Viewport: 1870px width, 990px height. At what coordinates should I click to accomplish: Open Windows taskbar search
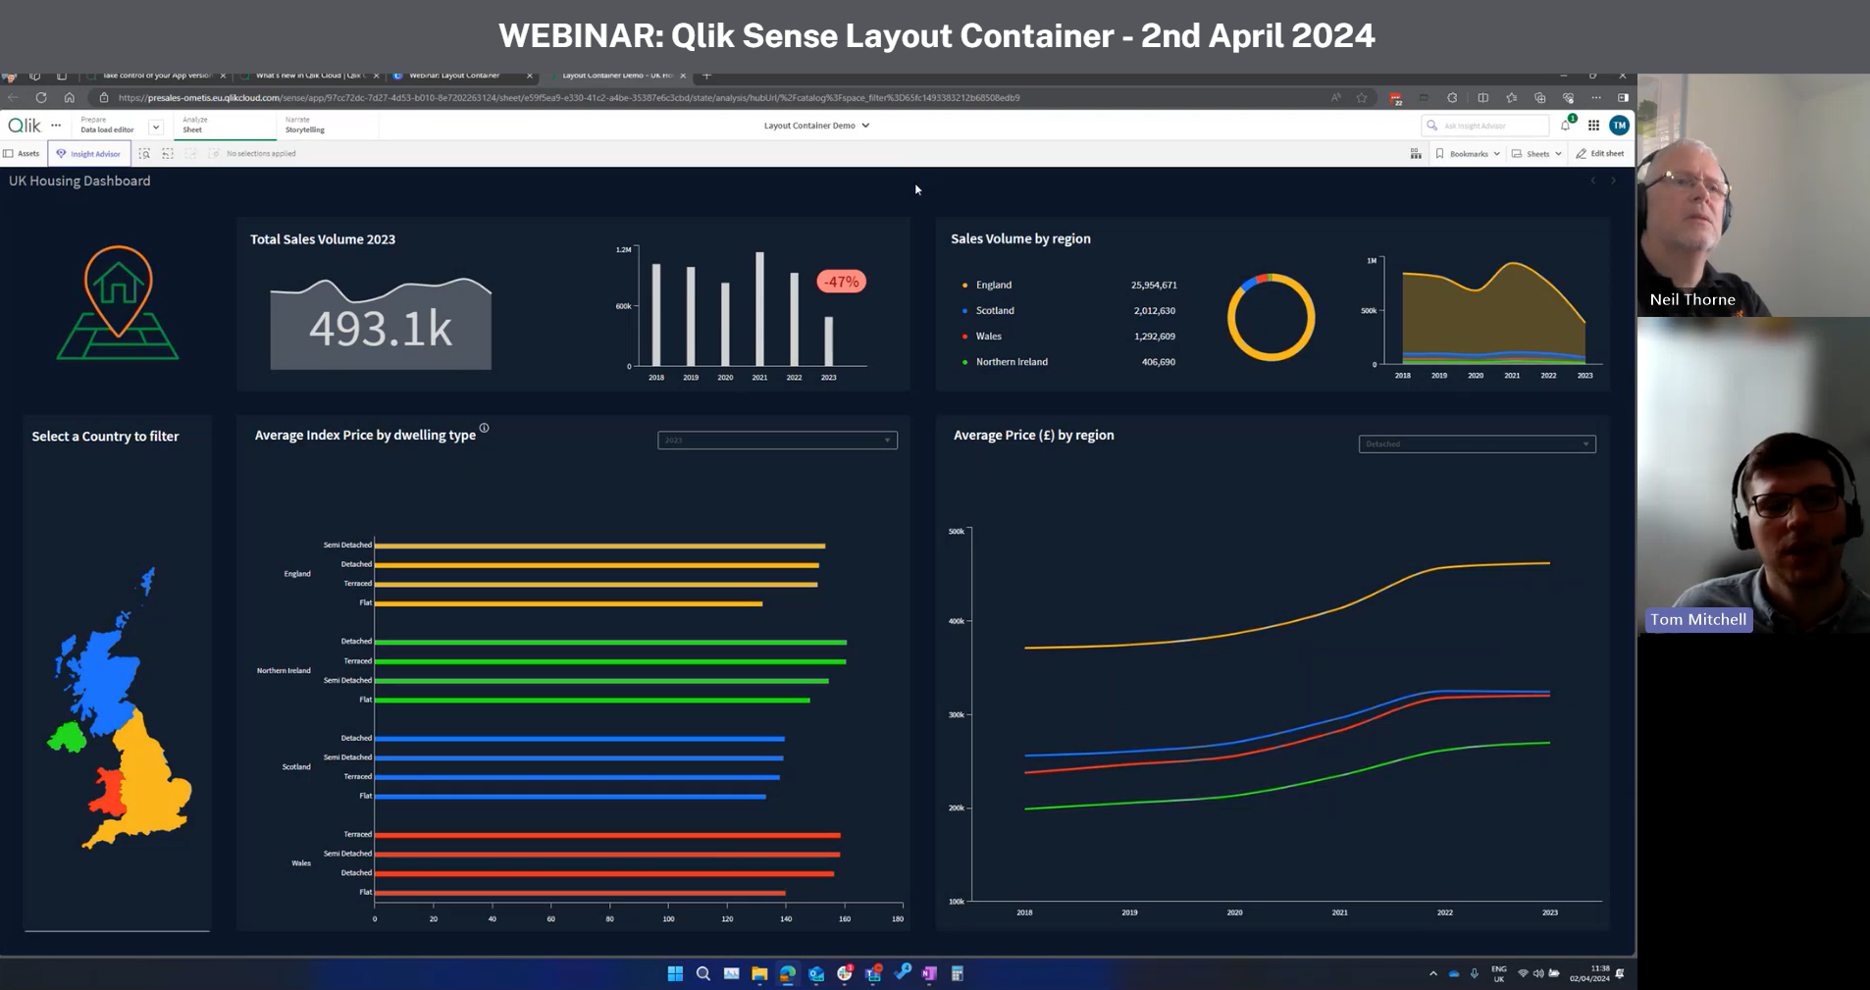(x=702, y=973)
